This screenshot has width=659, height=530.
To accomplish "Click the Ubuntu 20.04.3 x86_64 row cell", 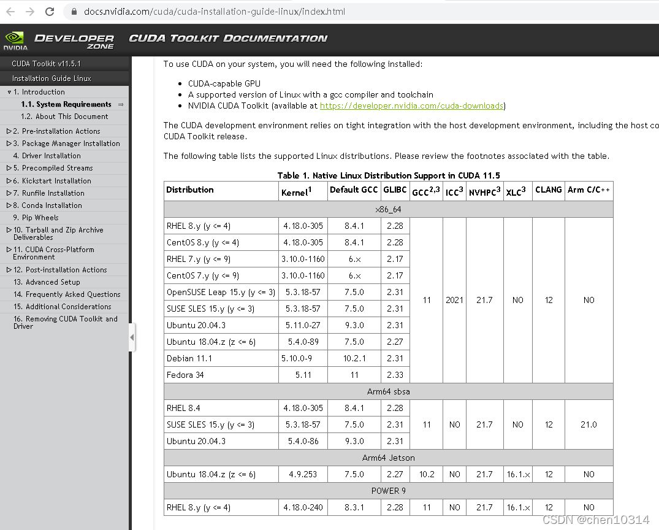I will (x=221, y=325).
